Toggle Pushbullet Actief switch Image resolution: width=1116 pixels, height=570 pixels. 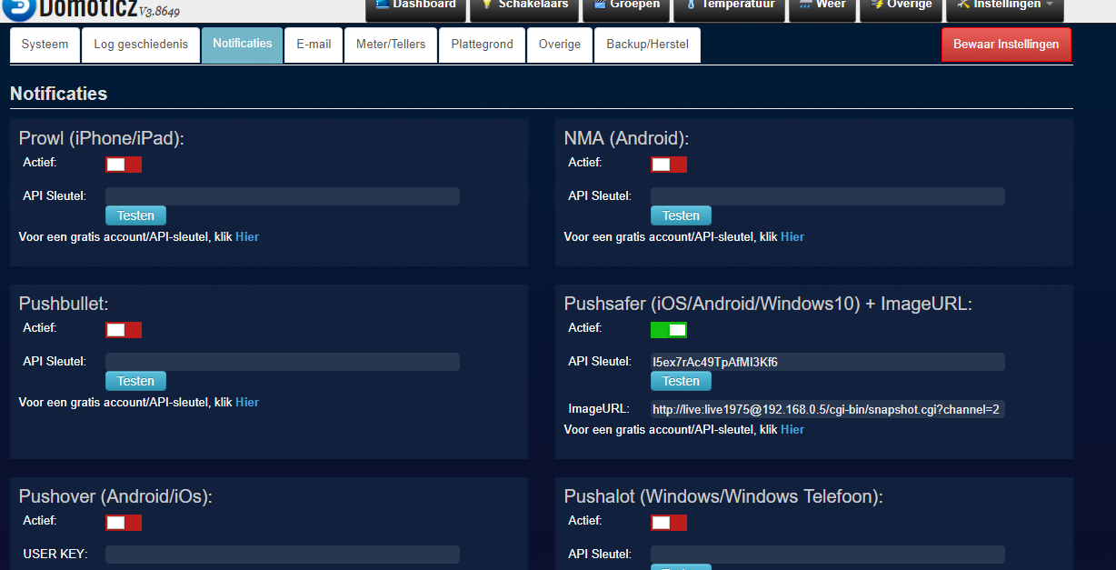124,330
